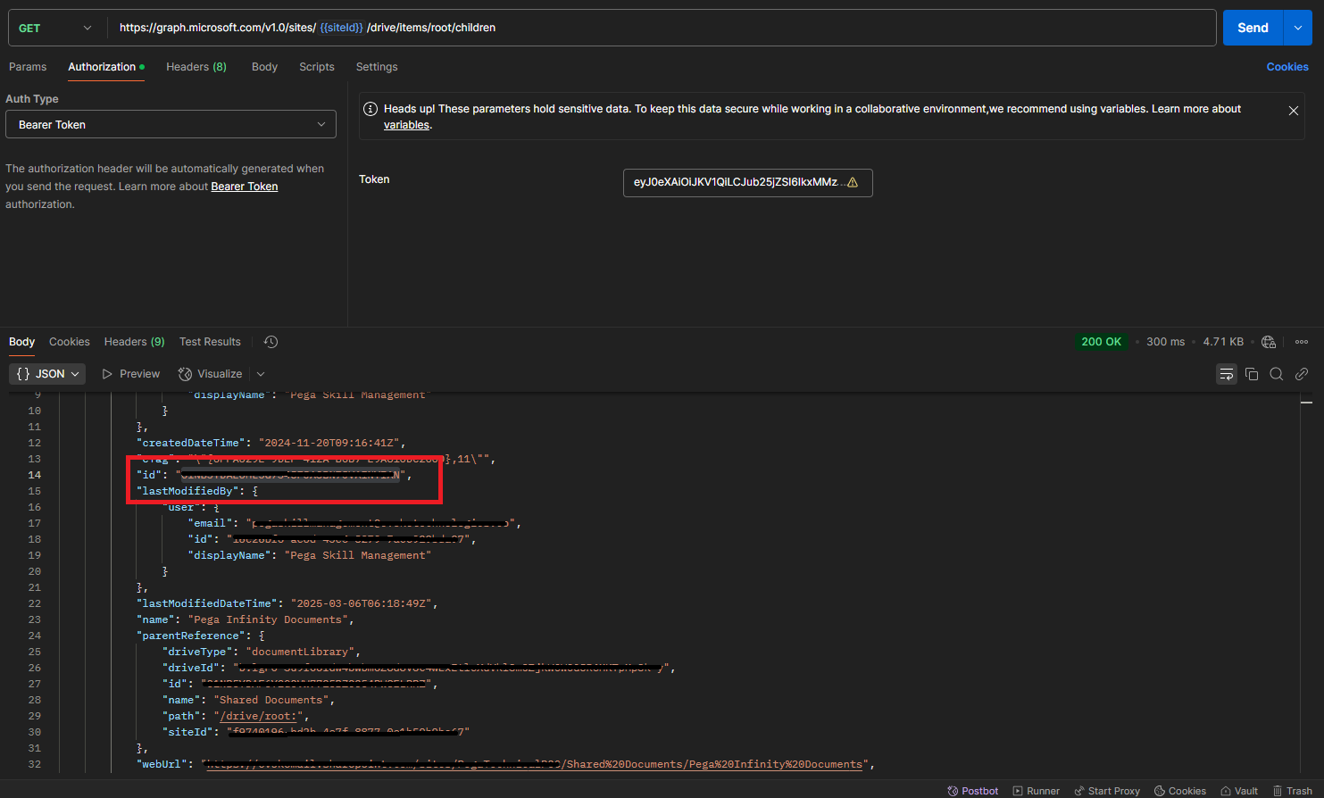Viewport: 1324px width, 798px height.
Task: Edit the bearer Token input field
Action: coord(747,182)
